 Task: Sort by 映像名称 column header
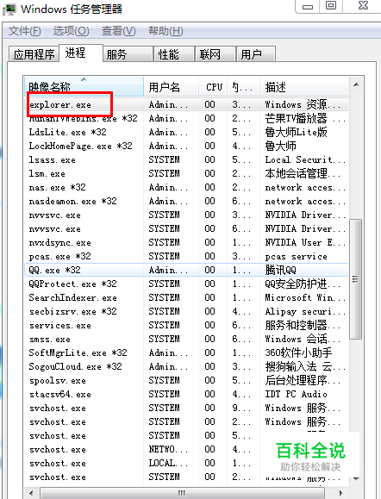click(84, 86)
